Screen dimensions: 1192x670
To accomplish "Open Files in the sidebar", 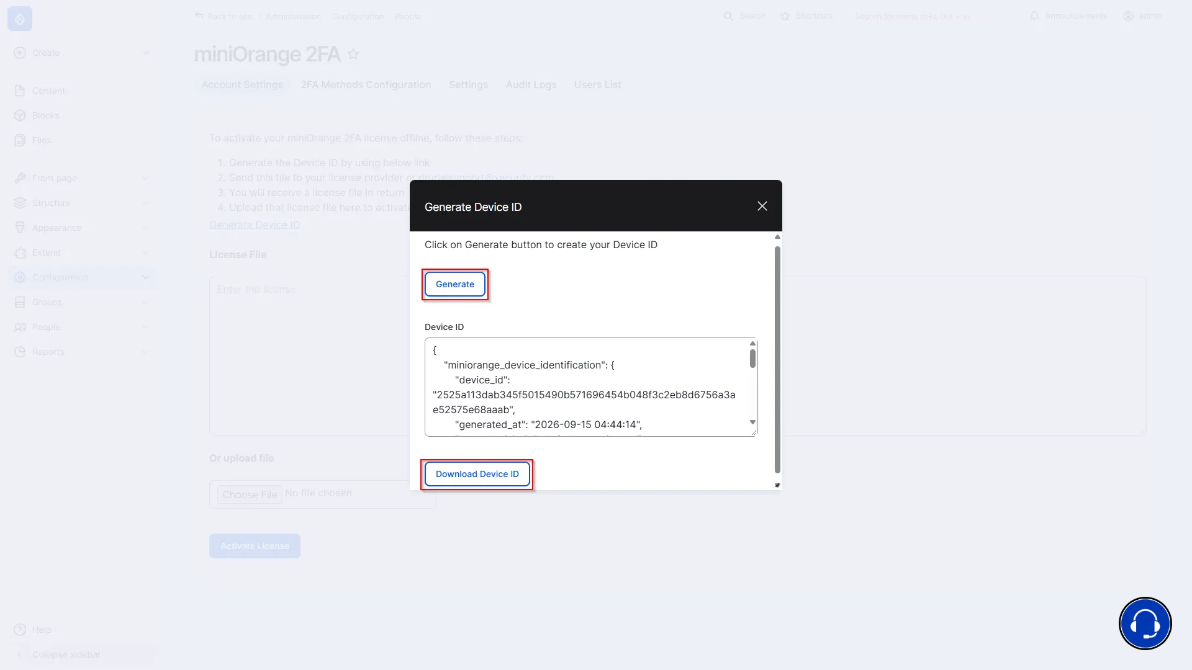I will (x=42, y=140).
